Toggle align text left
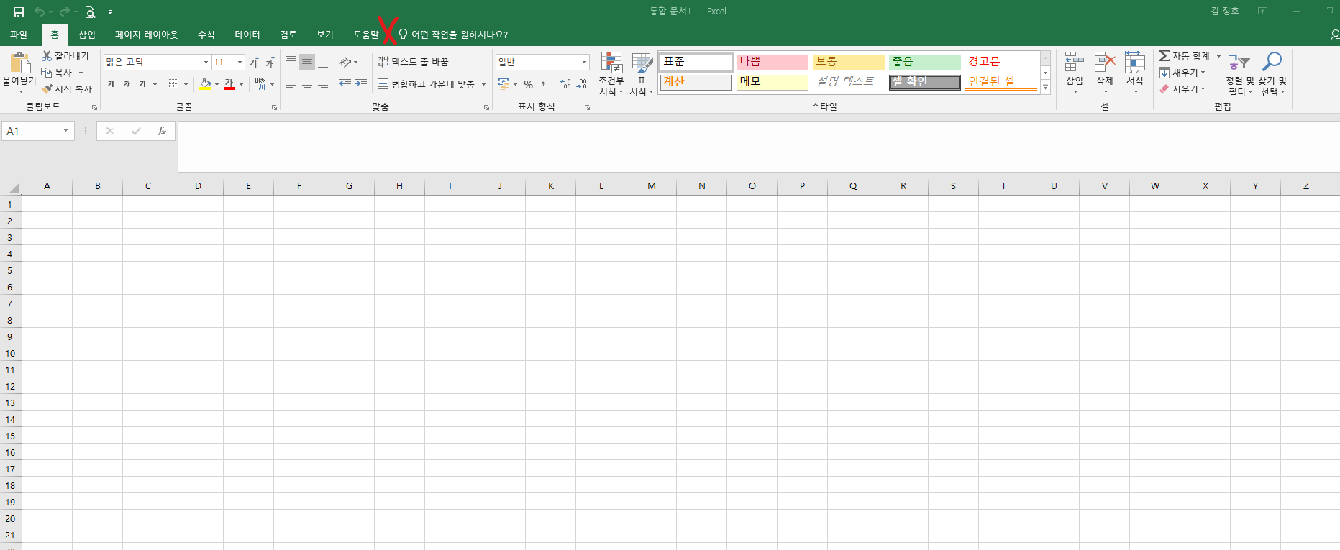The height and width of the screenshot is (550, 1340). tap(291, 84)
